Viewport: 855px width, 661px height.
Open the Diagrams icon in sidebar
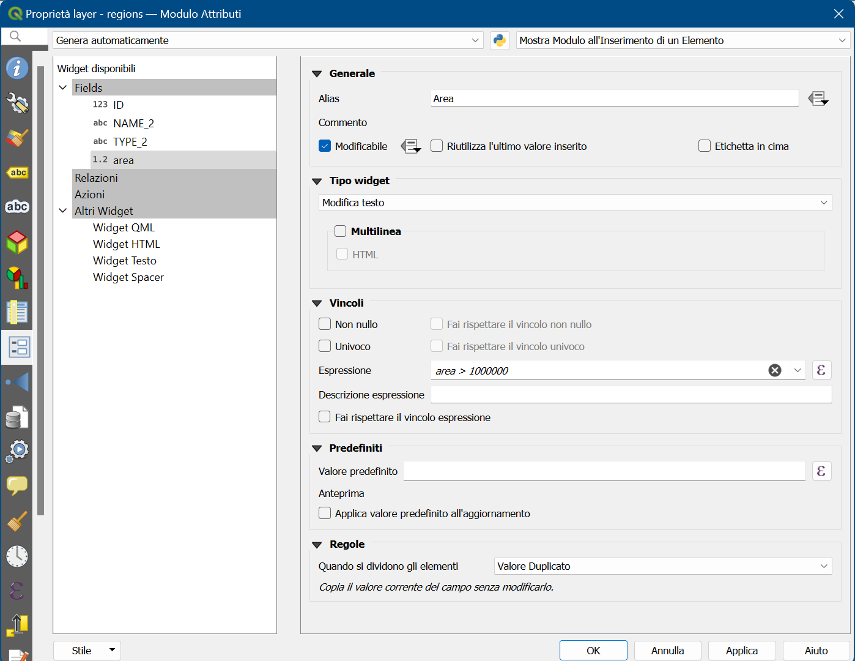(17, 277)
